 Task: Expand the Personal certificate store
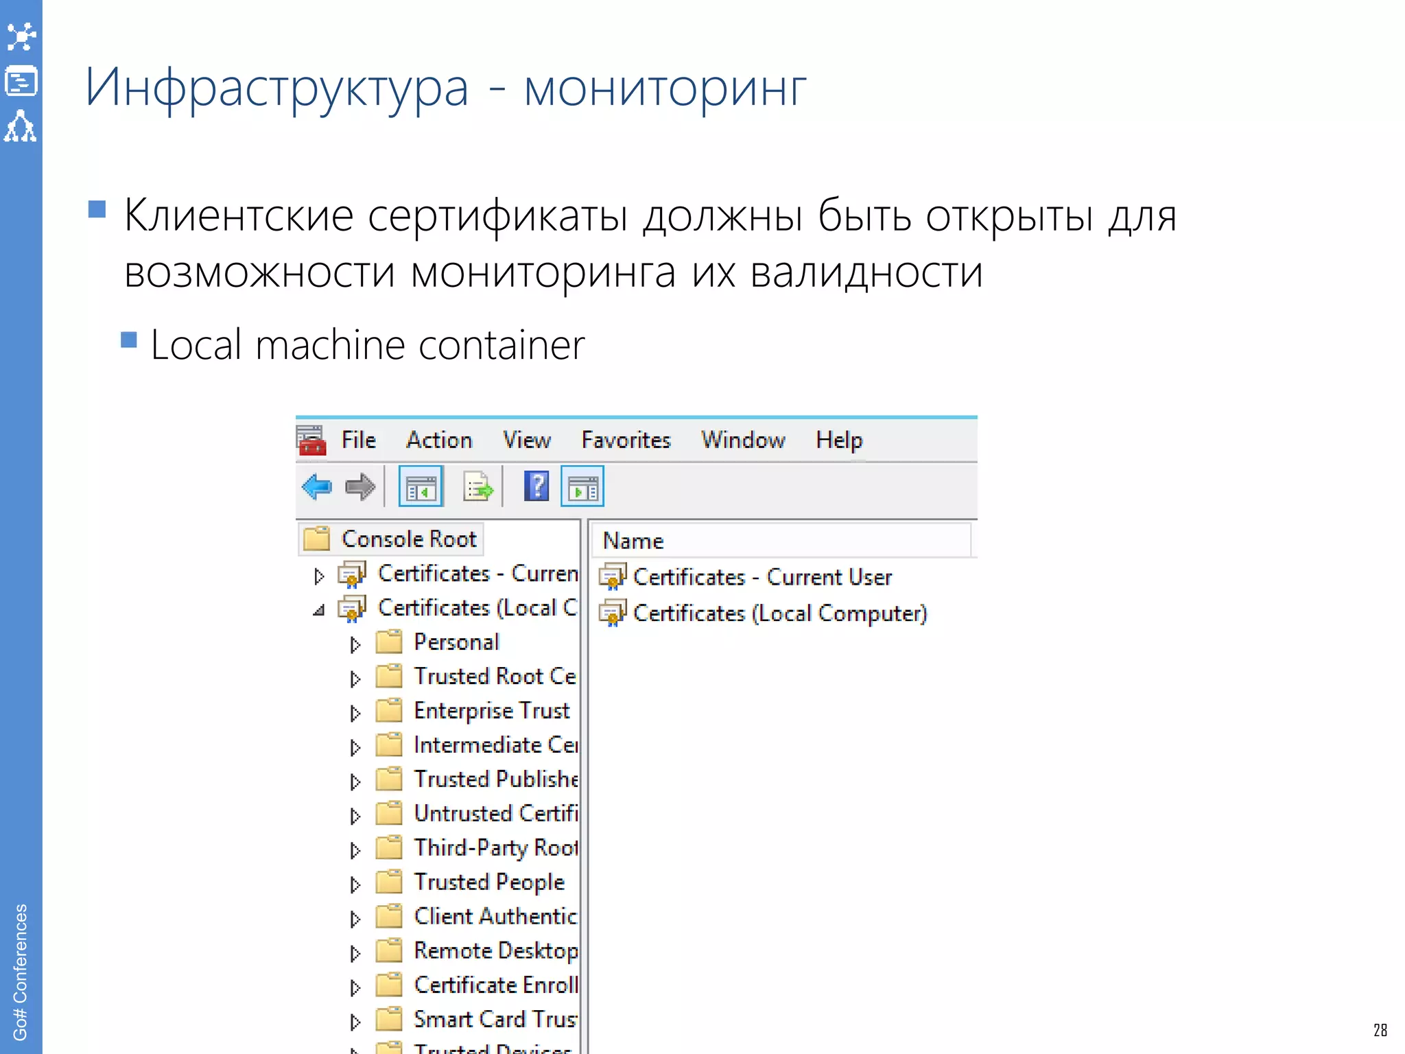(355, 644)
